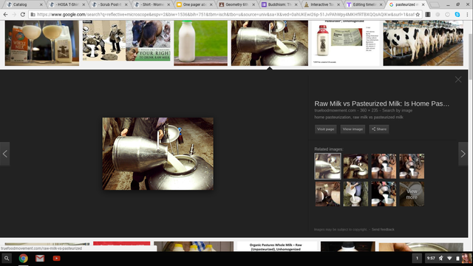Switch to the HOSA T-Shirt tab
Image resolution: width=473 pixels, height=266 pixels.
point(67,4)
